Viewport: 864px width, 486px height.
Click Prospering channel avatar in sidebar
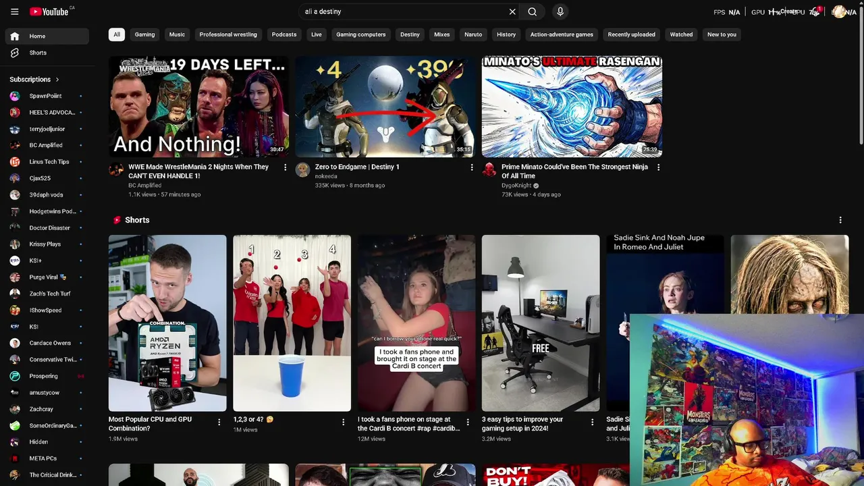15,376
